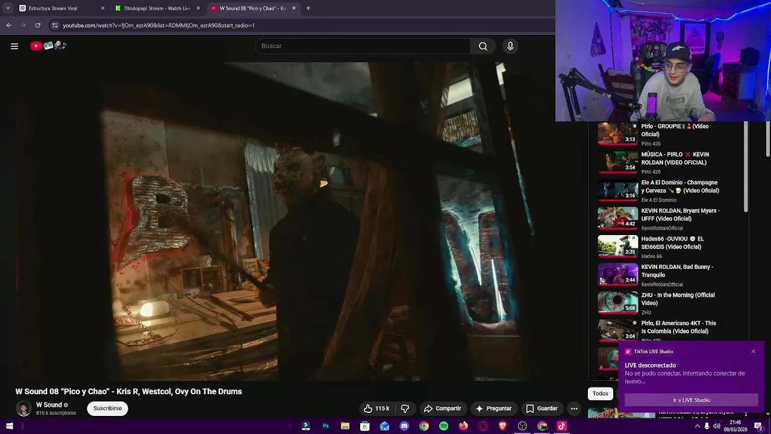
Task: View site information icon in address bar
Action: click(55, 25)
